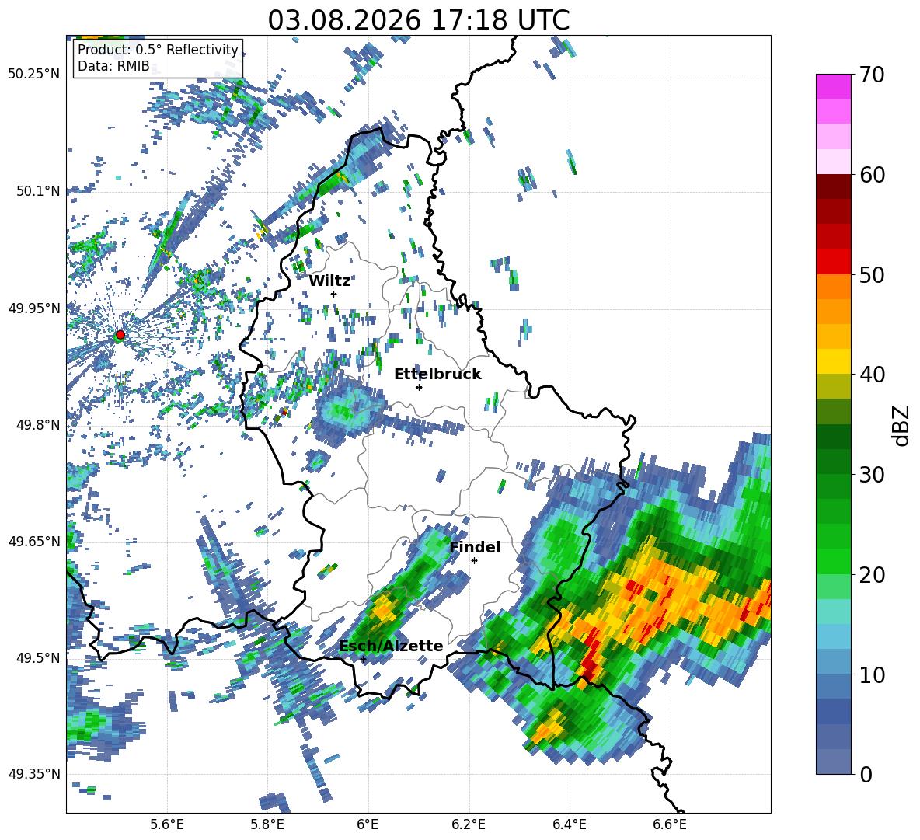The width and height of the screenshot is (920, 840).
Task: Select the Findel city label
Action: (475, 547)
